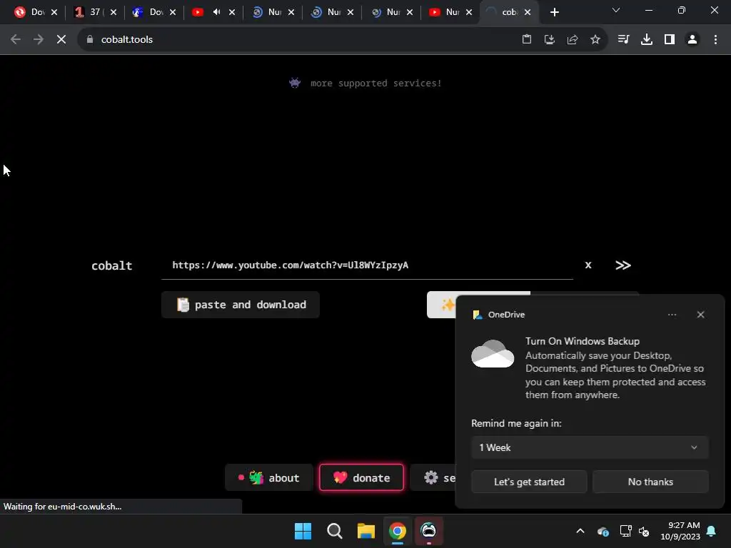The width and height of the screenshot is (731, 548).
Task: Go forward in browser history
Action: (39, 40)
